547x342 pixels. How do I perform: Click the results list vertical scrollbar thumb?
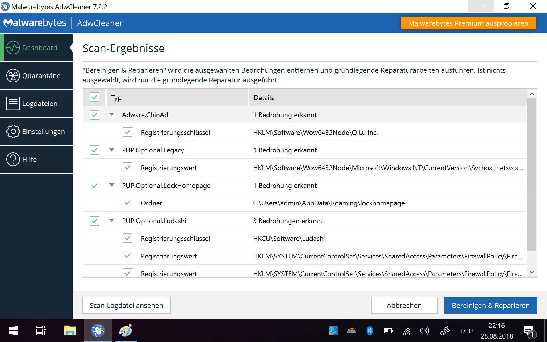(532, 174)
